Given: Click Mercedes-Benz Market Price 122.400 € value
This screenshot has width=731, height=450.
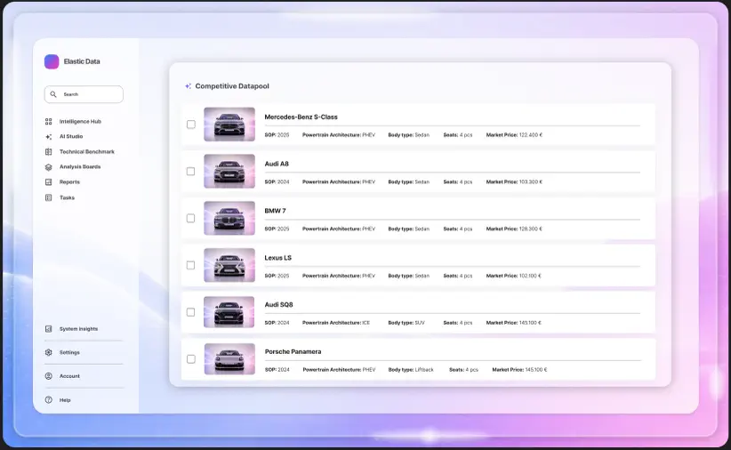Looking at the screenshot, I should point(531,135).
